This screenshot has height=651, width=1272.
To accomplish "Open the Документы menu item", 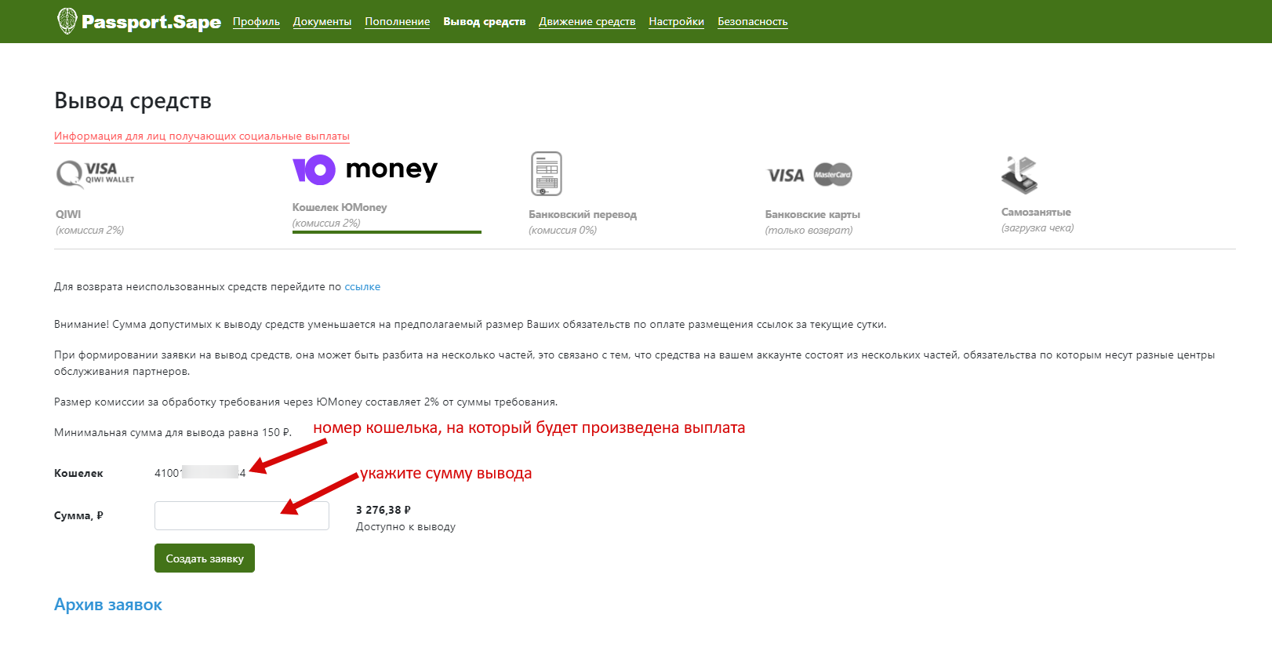I will pos(322,21).
